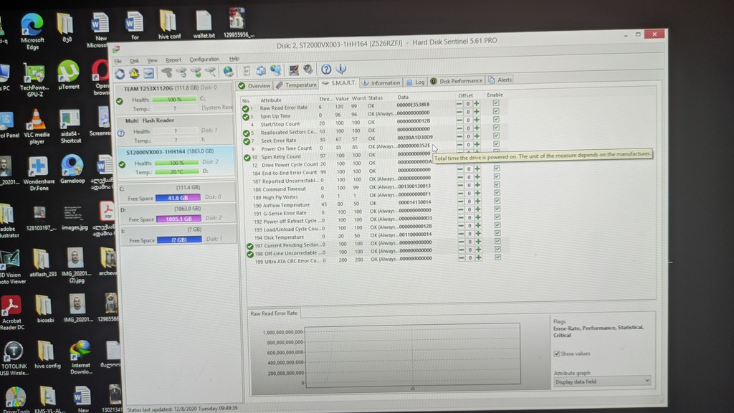This screenshot has width=734, height=413.
Task: Select the wallet.txt file on desktop
Action: tap(204, 25)
